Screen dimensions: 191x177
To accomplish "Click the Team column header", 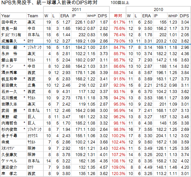I will (35, 16).
